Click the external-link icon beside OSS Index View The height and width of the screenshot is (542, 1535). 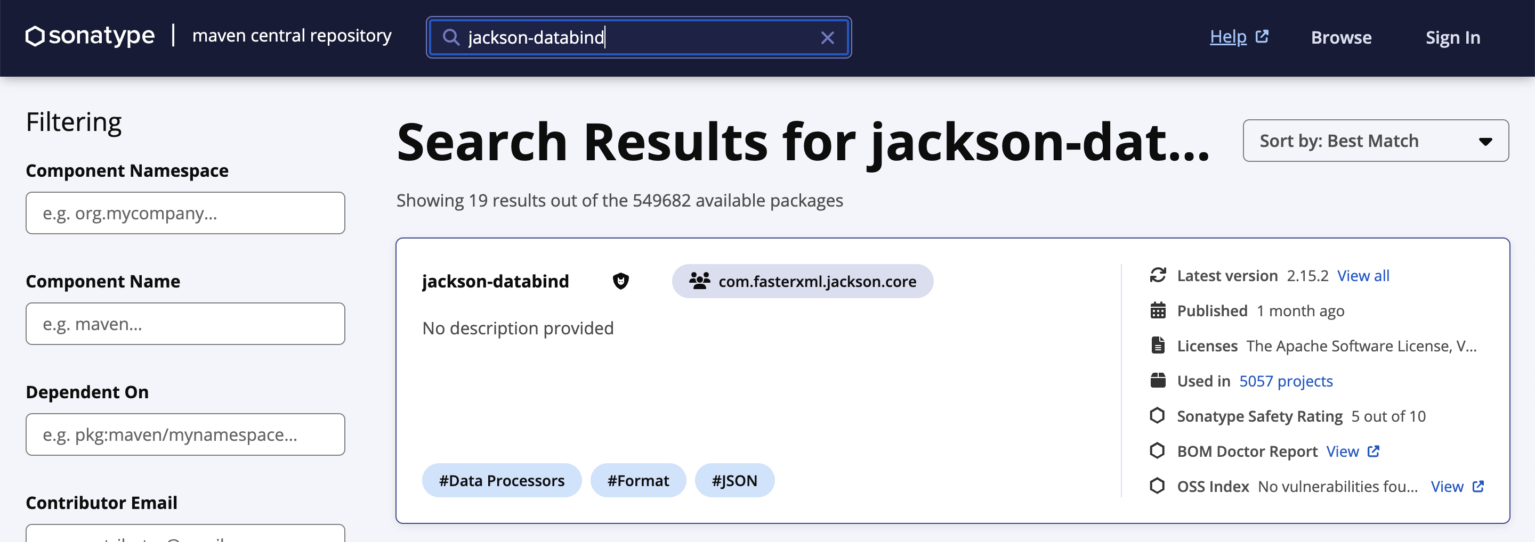coord(1478,486)
